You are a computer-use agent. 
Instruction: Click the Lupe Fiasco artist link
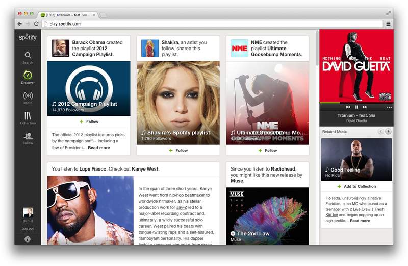point(93,169)
